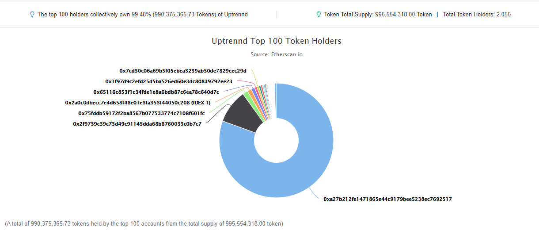Click address label 0x7cd30c06a69b5f05ebea3239ab50de7829eec29d
This screenshot has height=238, width=539.
(x=183, y=71)
